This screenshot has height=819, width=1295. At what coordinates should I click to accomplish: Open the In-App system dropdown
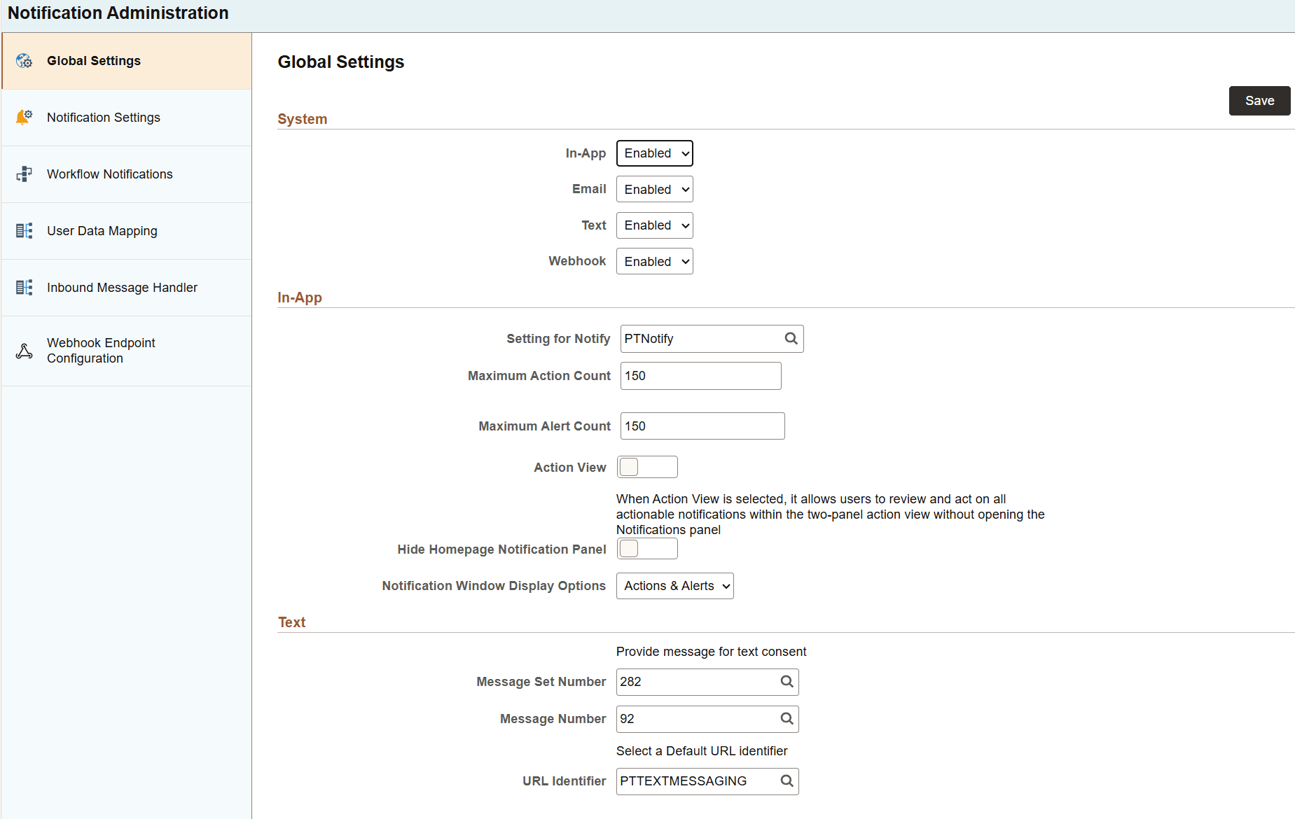[x=655, y=153]
